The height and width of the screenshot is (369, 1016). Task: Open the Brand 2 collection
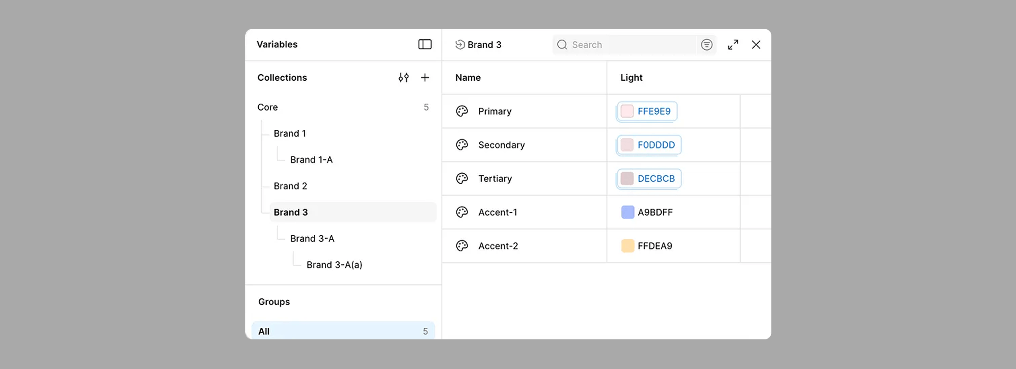pos(290,186)
